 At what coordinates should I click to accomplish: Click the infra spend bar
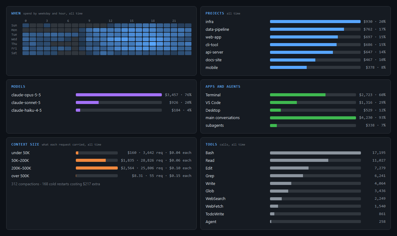(315, 22)
